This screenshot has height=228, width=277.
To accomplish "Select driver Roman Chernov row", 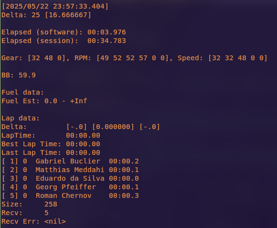I will tap(70, 196).
